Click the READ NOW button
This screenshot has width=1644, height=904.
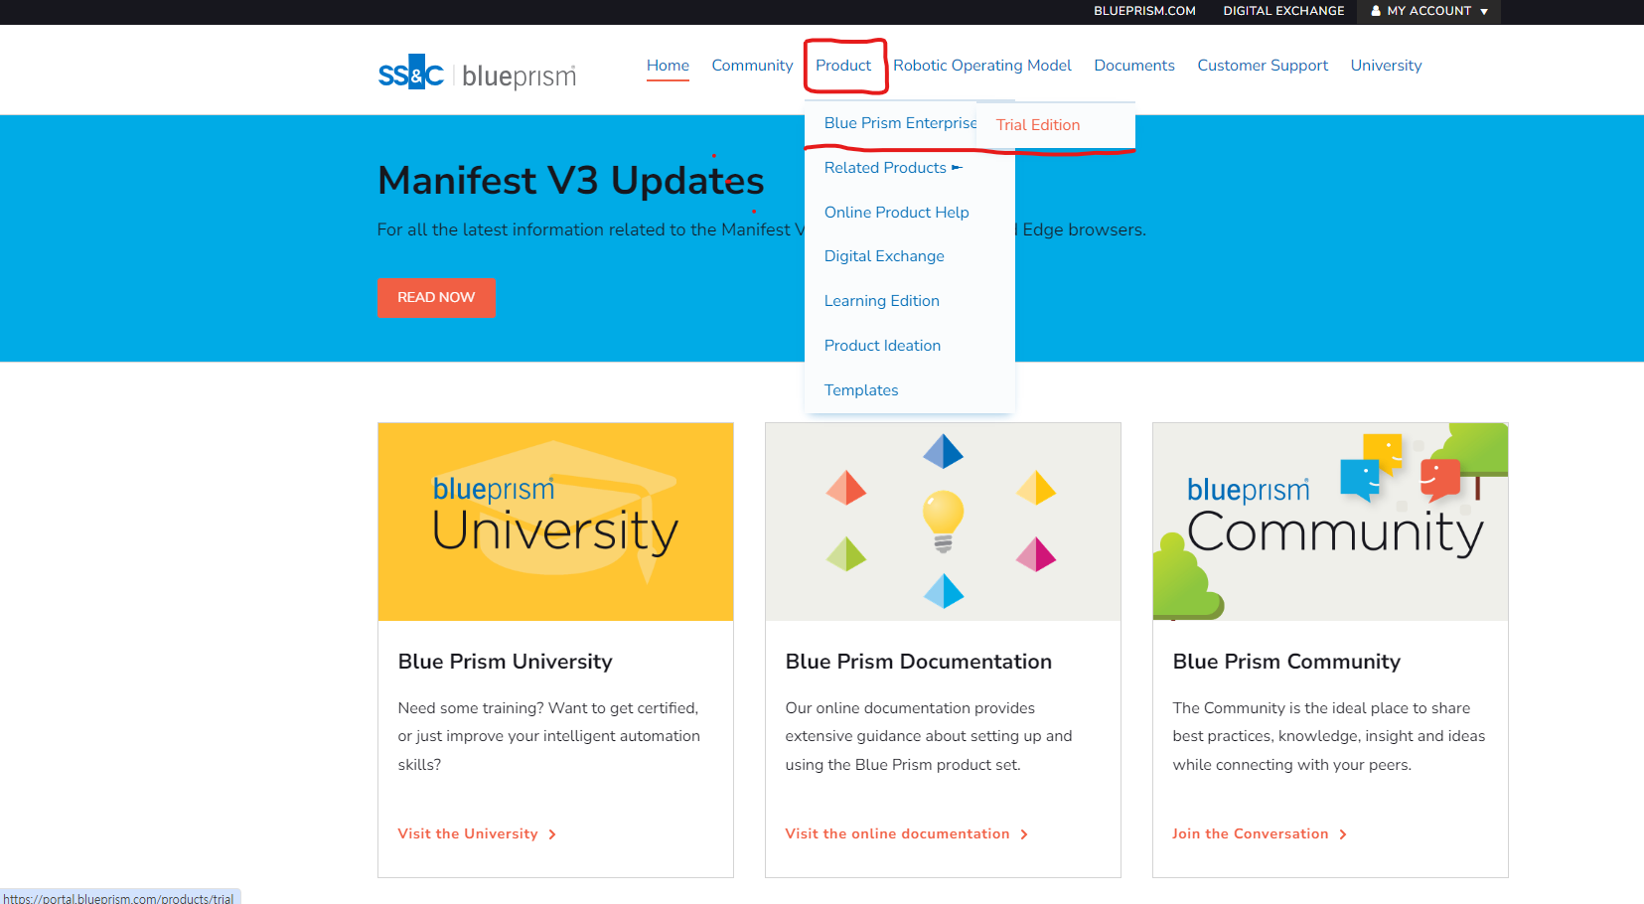(436, 297)
